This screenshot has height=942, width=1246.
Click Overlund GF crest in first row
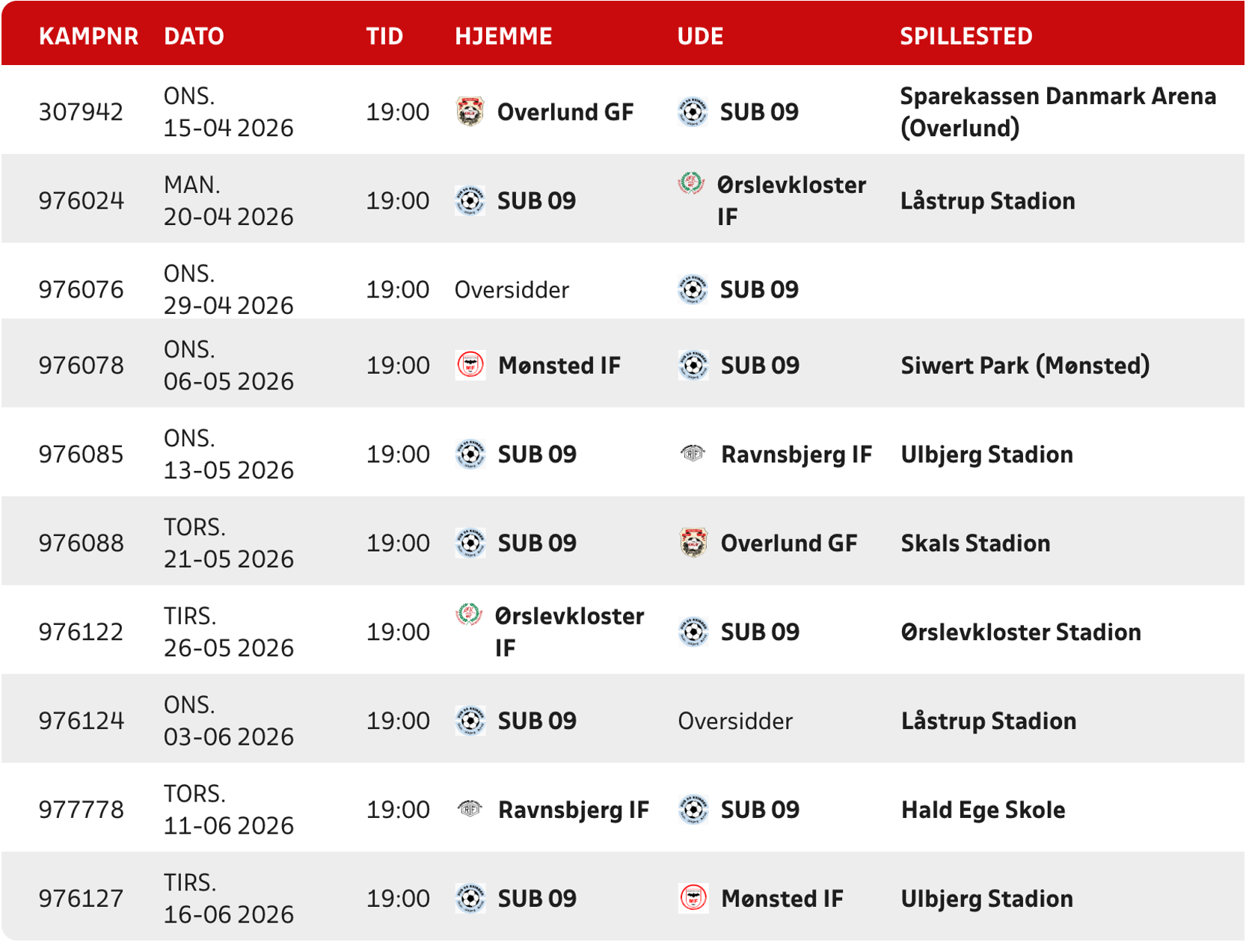click(x=470, y=112)
